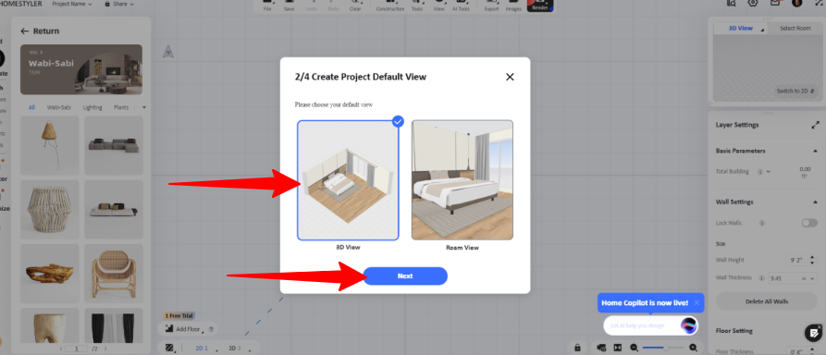Click the Clear toolbar icon
Viewport: 826px width, 355px height.
tap(355, 6)
